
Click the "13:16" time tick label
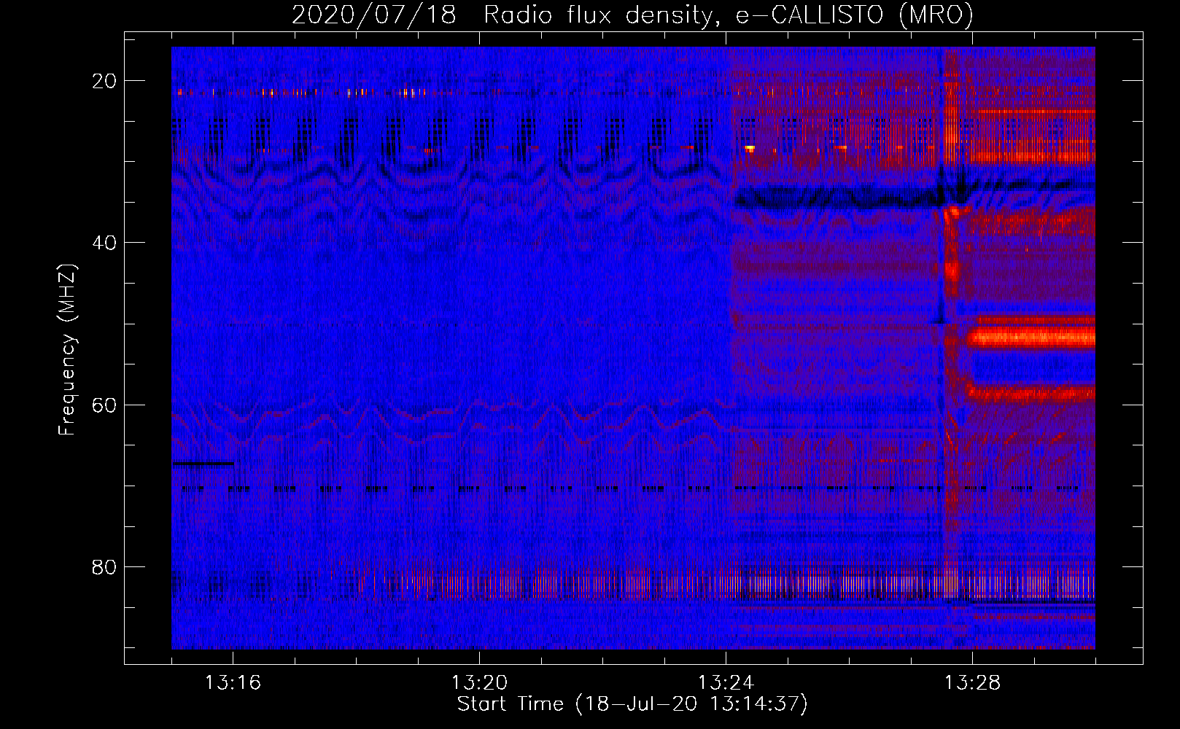point(233,683)
